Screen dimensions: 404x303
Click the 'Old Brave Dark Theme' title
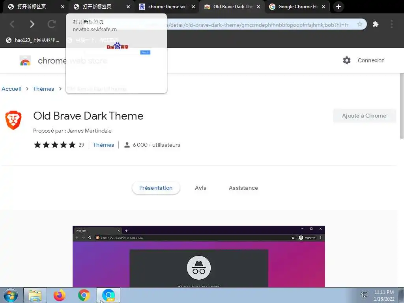(88, 116)
